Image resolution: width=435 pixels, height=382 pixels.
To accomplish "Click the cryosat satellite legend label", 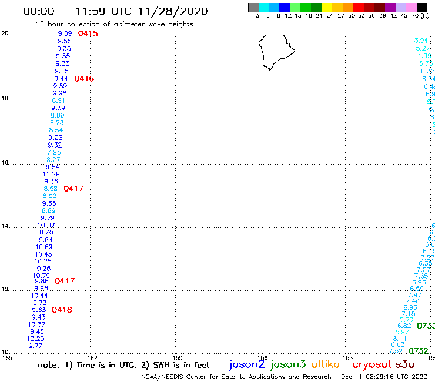I will point(372,365).
